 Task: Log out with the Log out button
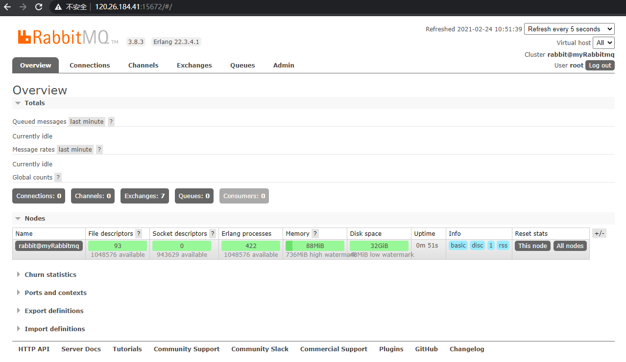coord(600,66)
